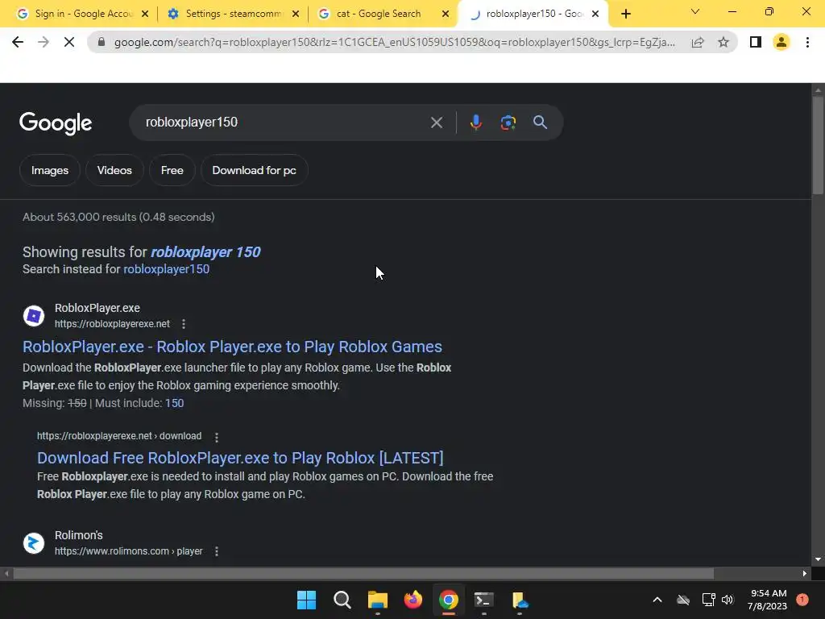Open Download Free RobloxPlayer.exe [LATEST] result
Screen dimensions: 825x619
coord(240,458)
